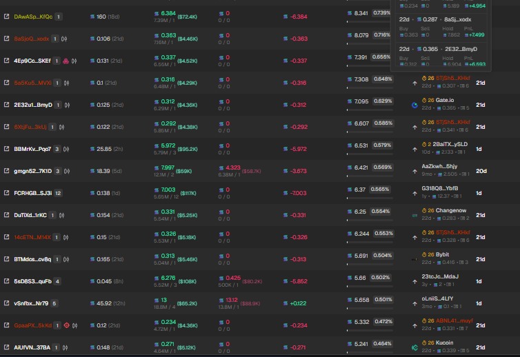Click candlestick chart icon beside 8aSjoQ...xodx
The height and width of the screenshot is (357, 520).
pyautogui.click(x=64, y=39)
